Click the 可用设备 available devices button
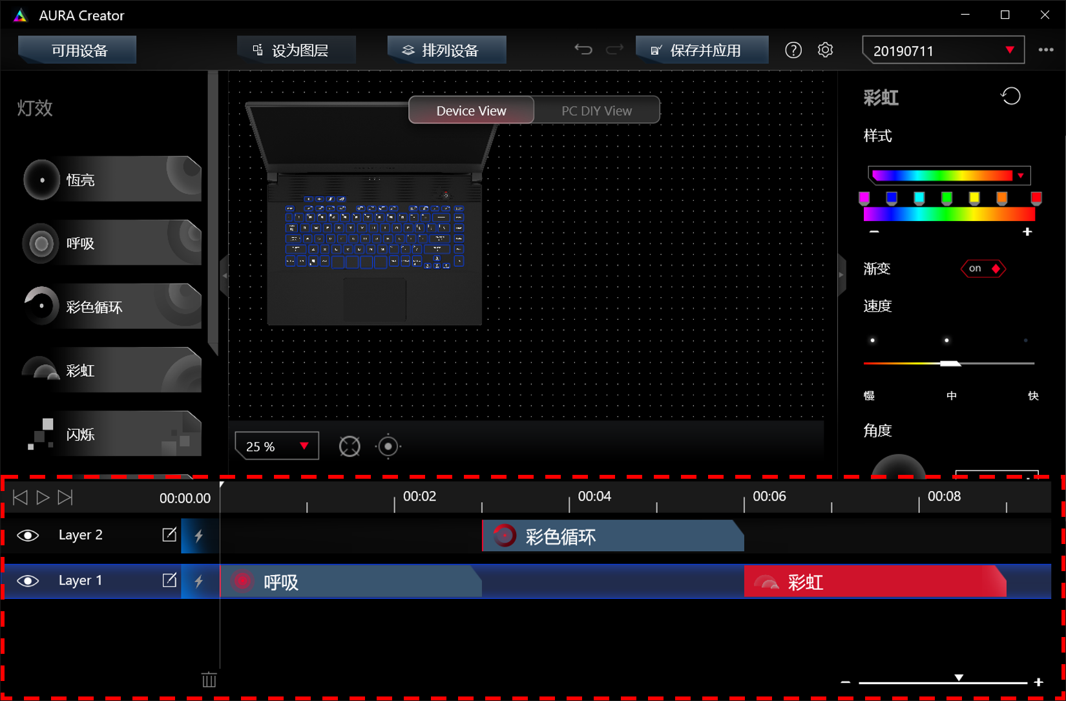1066x701 pixels. [x=77, y=50]
